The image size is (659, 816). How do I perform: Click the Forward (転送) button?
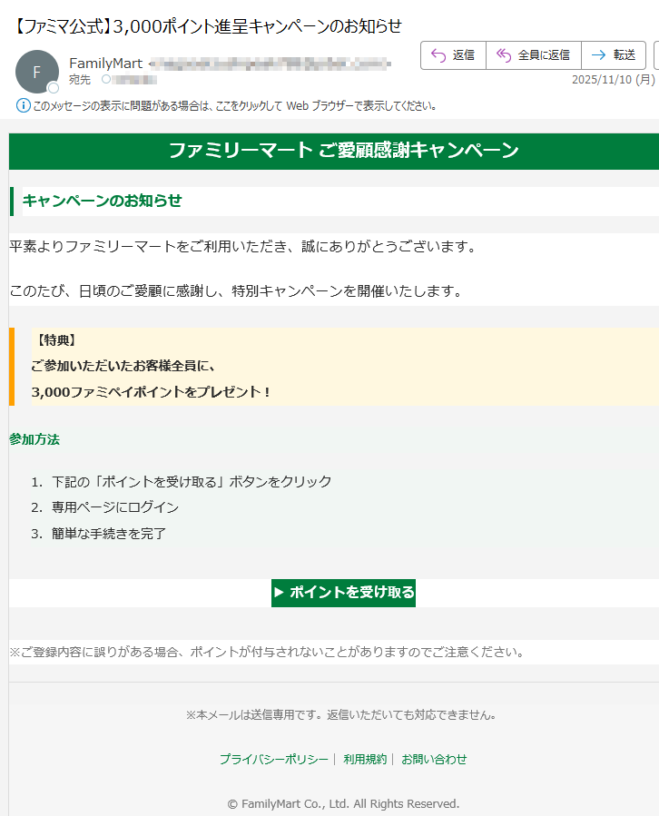tap(614, 55)
